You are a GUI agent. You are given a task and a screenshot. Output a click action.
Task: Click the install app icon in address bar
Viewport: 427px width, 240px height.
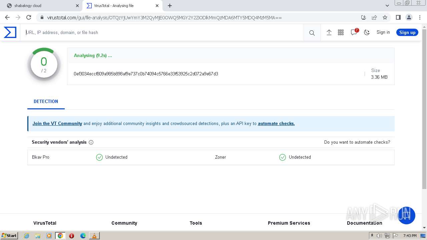(x=364, y=17)
